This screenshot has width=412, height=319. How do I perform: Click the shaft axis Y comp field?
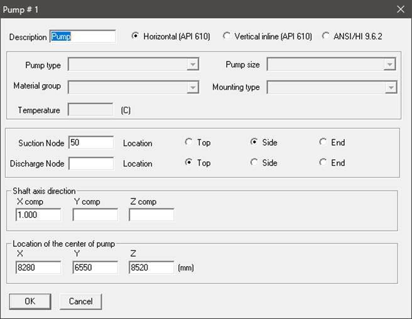[x=95, y=215]
